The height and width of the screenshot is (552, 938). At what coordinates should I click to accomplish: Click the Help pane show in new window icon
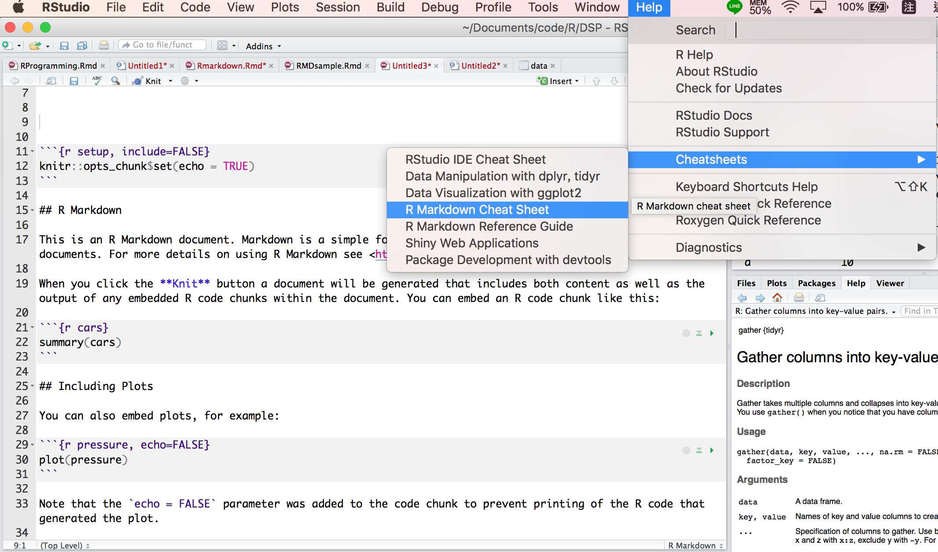[820, 298]
